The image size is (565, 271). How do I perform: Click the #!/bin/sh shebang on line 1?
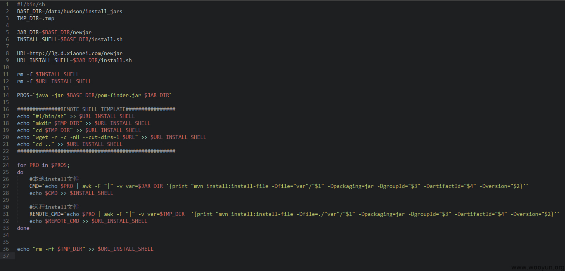tap(31, 4)
